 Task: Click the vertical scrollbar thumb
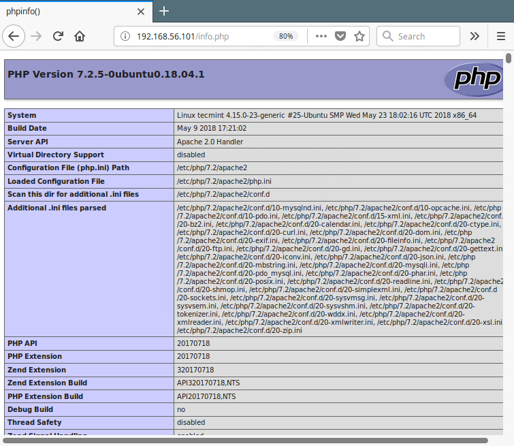509,58
